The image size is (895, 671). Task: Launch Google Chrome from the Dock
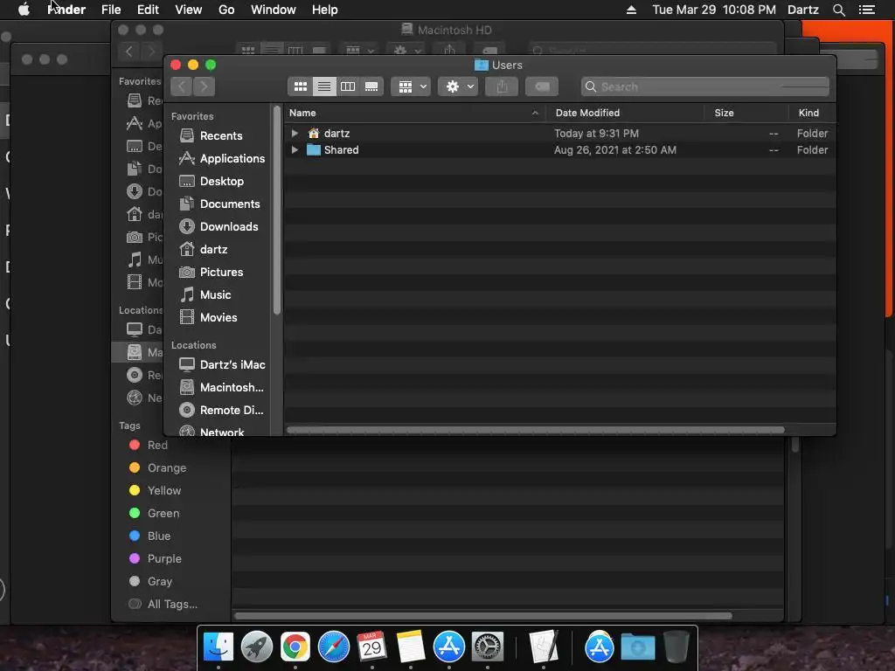click(295, 647)
